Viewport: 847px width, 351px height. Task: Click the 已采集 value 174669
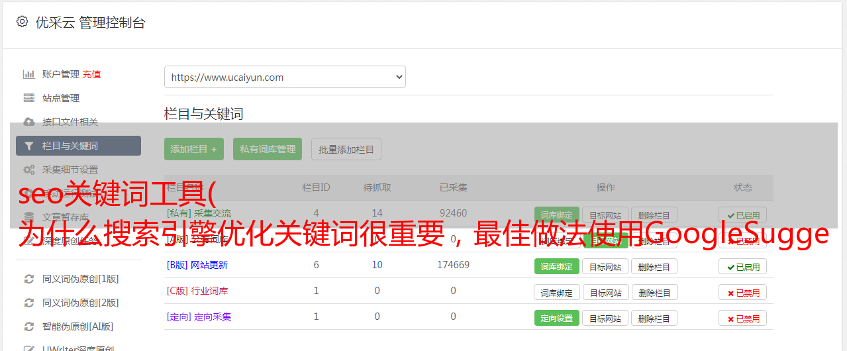point(453,265)
